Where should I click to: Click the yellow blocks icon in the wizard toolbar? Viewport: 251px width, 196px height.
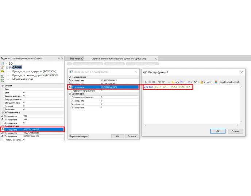(173, 82)
